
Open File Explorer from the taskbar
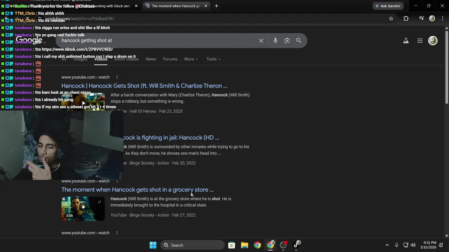(x=244, y=245)
